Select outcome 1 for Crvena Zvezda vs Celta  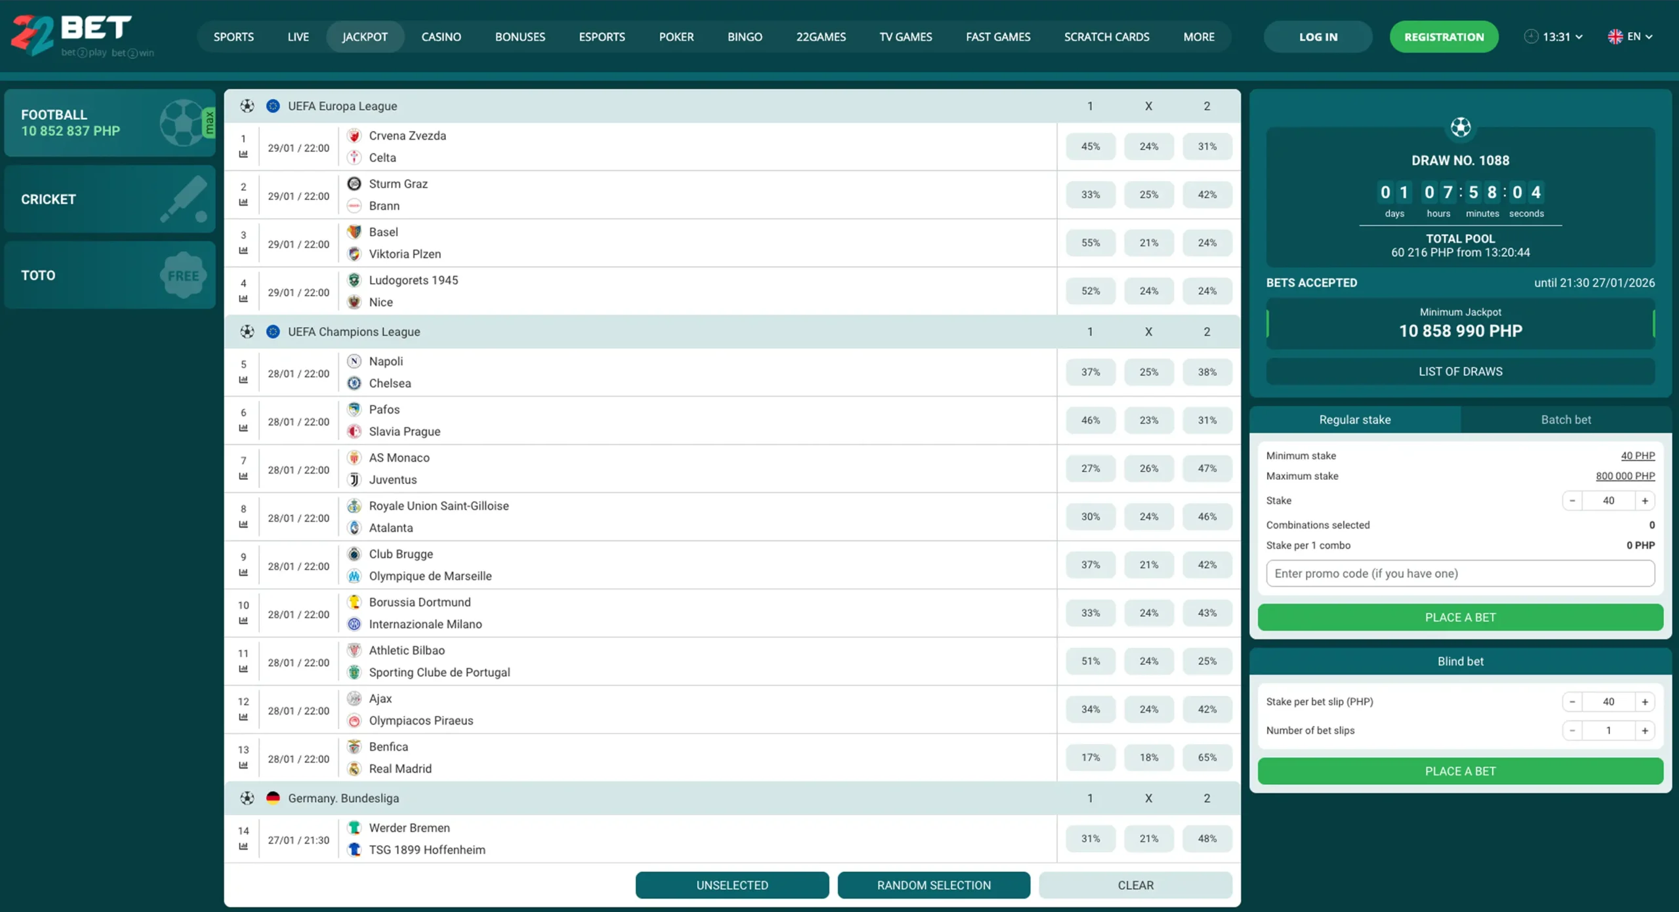[1090, 146]
